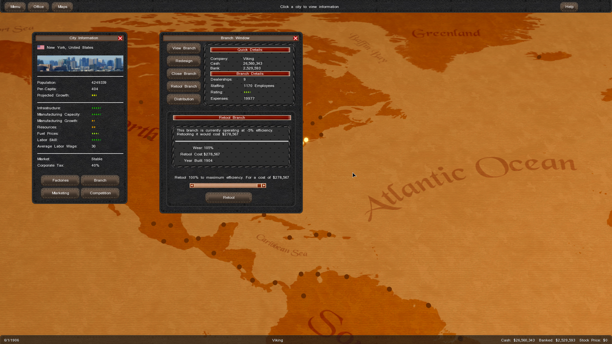The width and height of the screenshot is (612, 344).
Task: Click the slider's left arrow
Action: [192, 186]
